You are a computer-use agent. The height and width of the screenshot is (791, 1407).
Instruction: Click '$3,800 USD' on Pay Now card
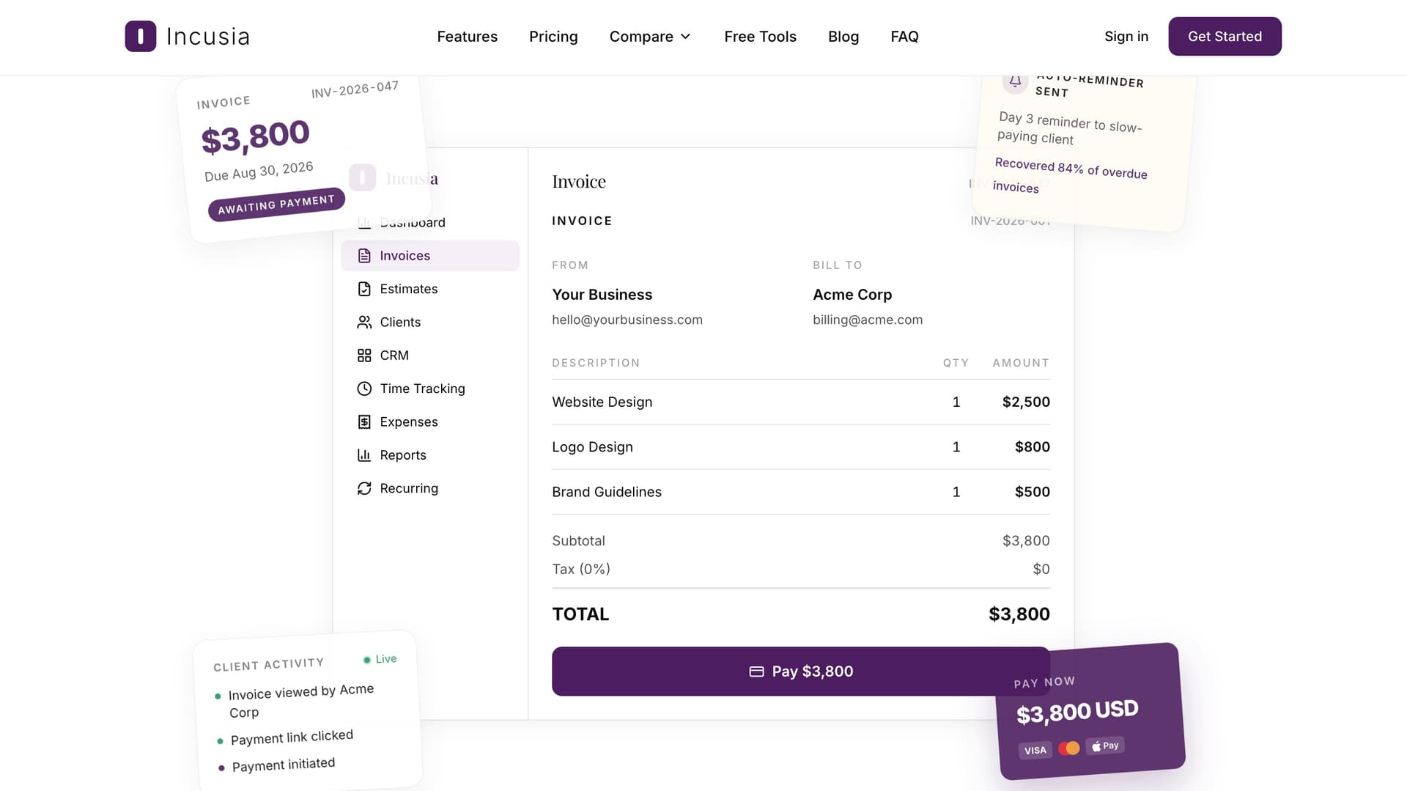(x=1077, y=711)
